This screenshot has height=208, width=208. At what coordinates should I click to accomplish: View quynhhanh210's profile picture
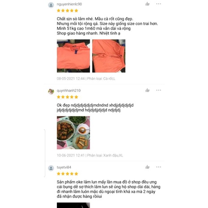(x=51, y=91)
